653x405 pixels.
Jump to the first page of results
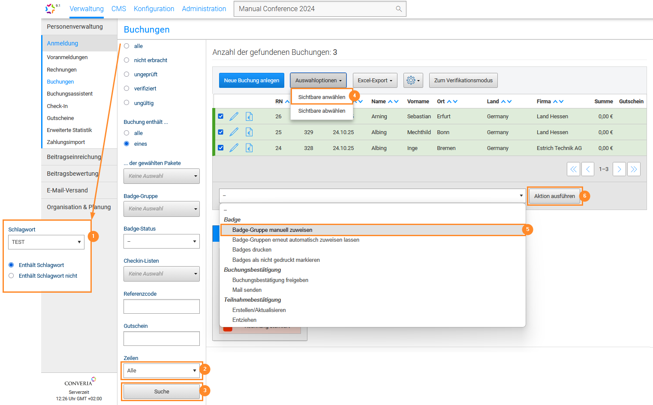573,169
